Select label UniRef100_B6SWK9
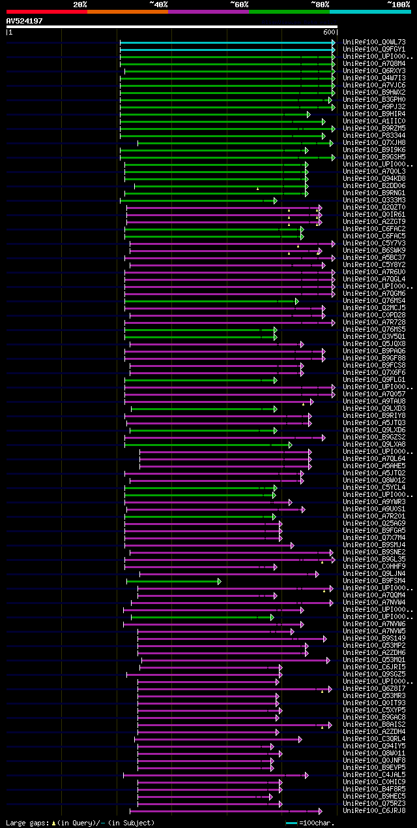The width and height of the screenshot is (417, 828). [374, 251]
